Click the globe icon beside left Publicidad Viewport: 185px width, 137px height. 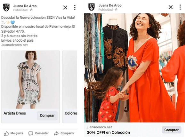point(31,10)
